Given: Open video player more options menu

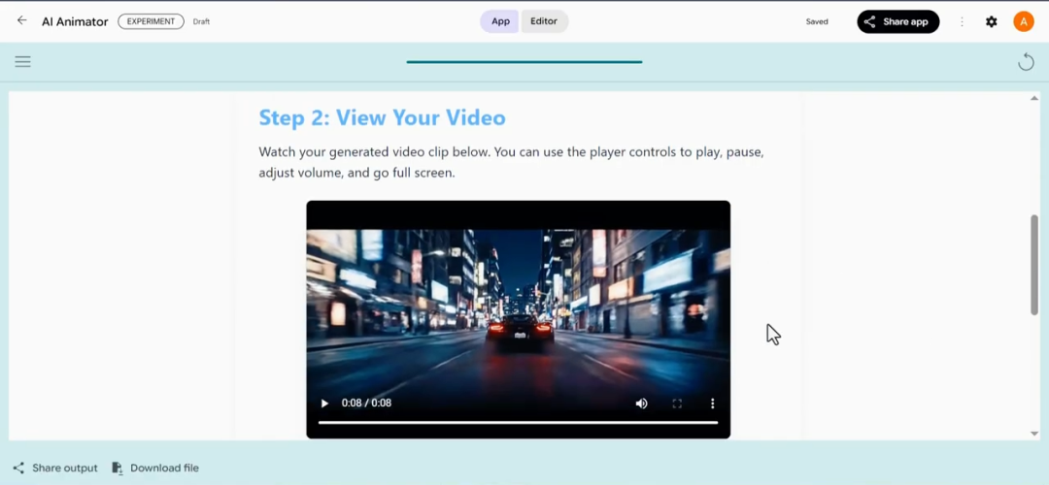Looking at the screenshot, I should (712, 404).
